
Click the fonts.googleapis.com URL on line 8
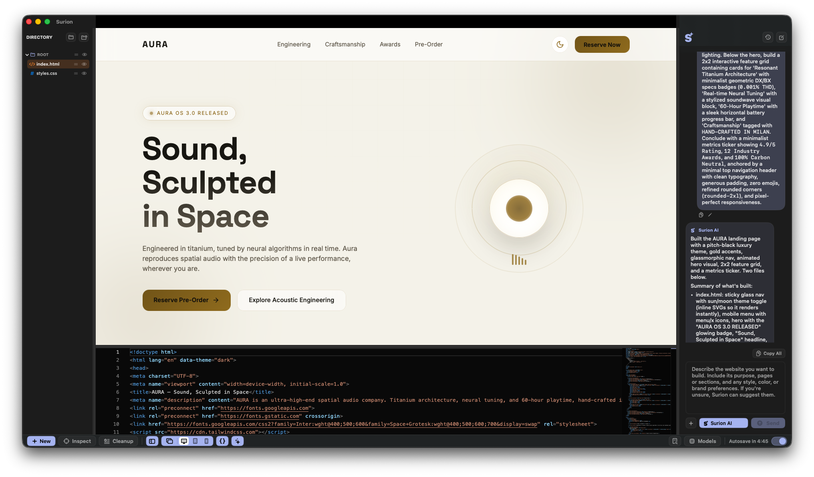click(x=264, y=408)
